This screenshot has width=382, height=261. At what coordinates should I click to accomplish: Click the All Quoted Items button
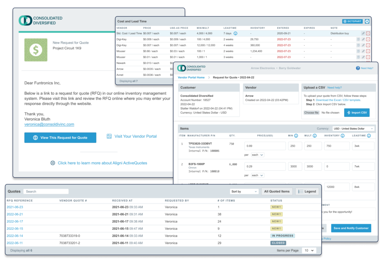(277, 192)
